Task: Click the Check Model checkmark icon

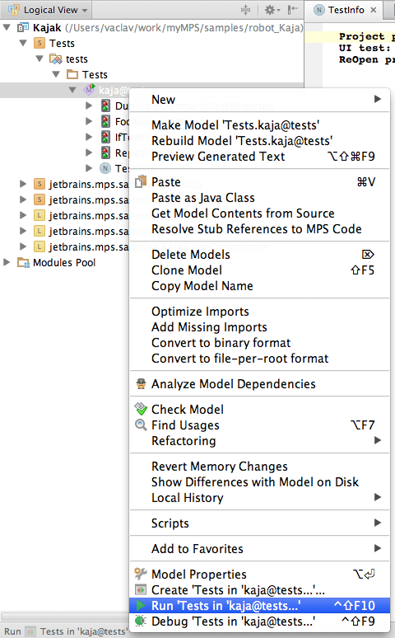Action: click(x=141, y=409)
